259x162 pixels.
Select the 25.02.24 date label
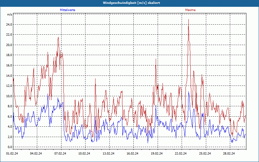205,153
